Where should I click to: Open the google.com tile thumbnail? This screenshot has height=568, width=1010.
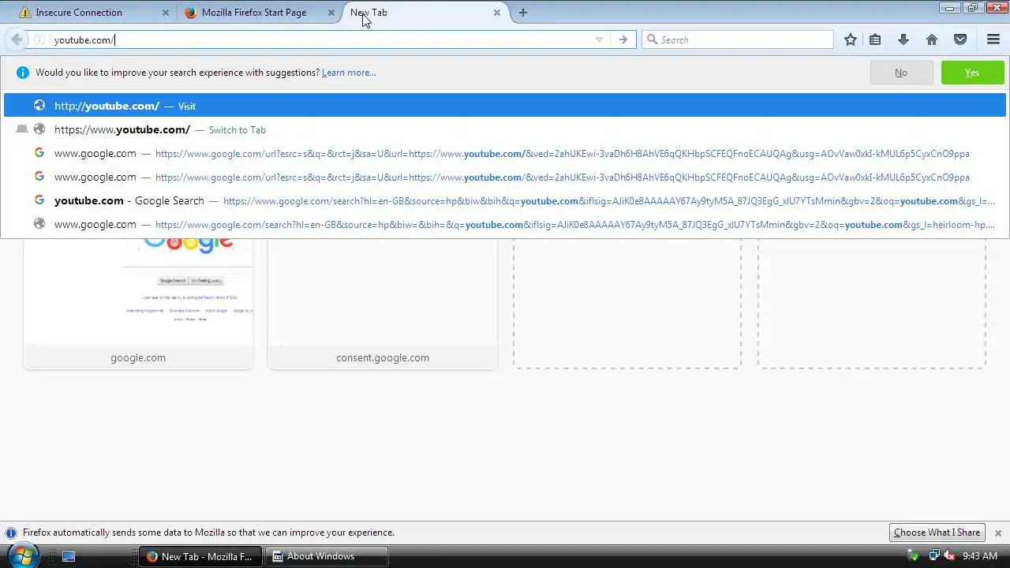coord(138,292)
